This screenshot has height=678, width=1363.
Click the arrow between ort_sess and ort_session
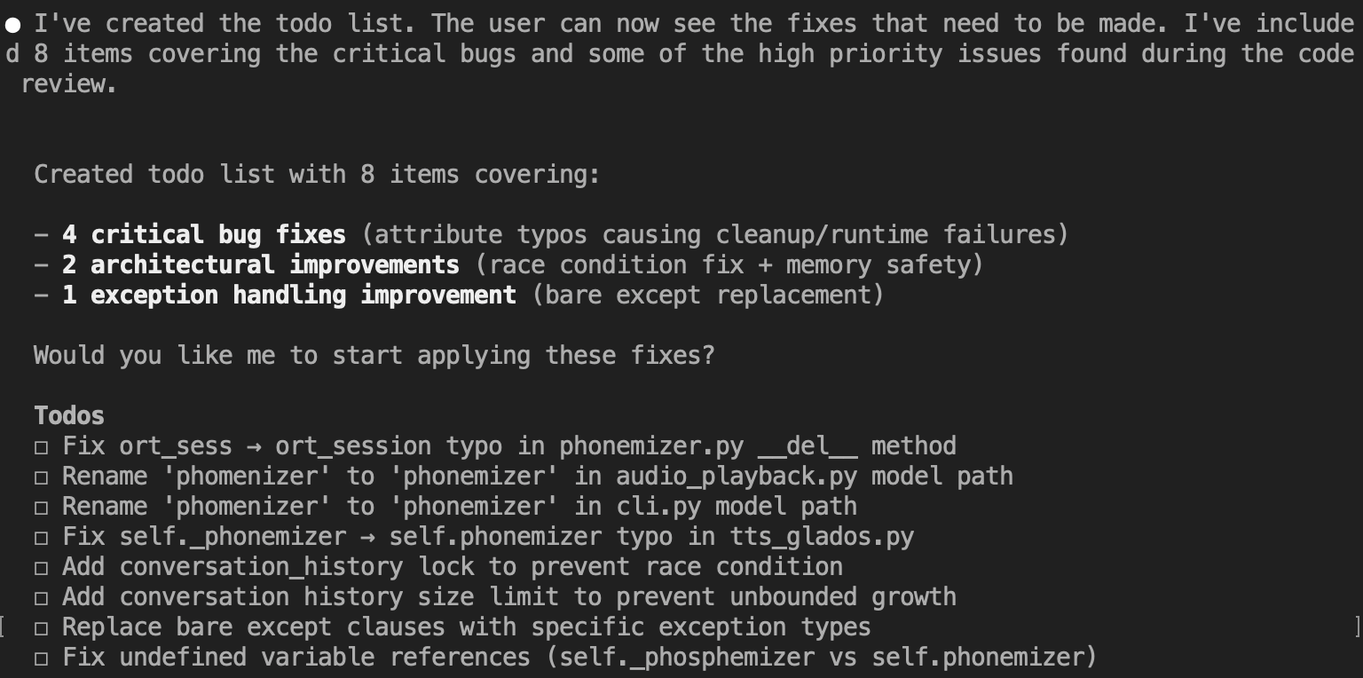click(x=253, y=445)
